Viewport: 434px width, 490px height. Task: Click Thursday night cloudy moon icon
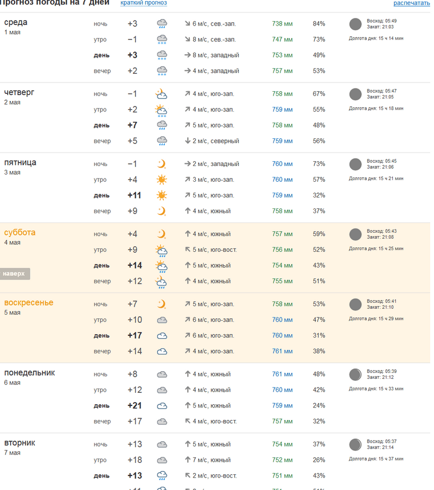[161, 94]
